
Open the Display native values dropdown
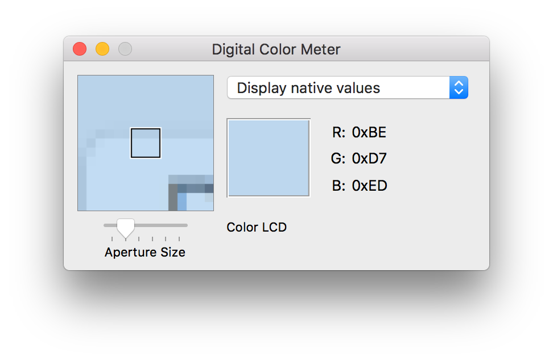click(x=348, y=87)
